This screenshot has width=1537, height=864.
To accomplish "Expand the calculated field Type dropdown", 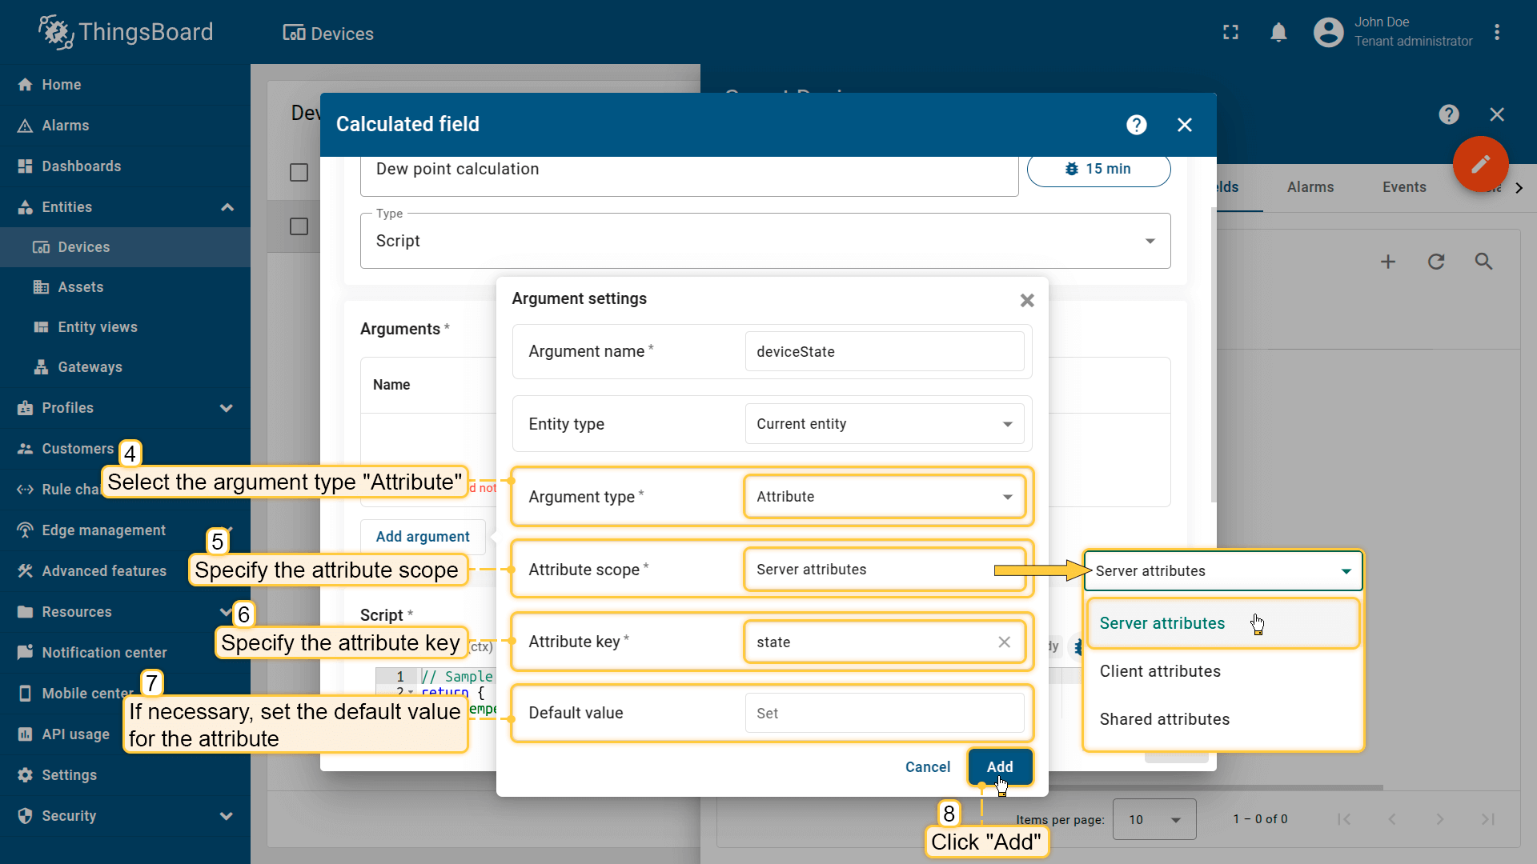I will [x=764, y=241].
